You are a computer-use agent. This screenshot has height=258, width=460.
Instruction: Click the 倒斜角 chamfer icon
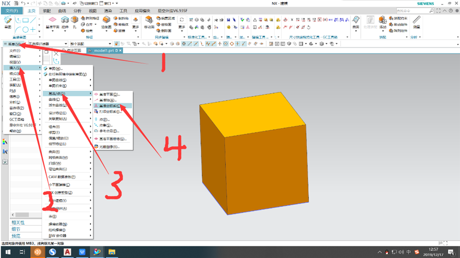pos(116,18)
